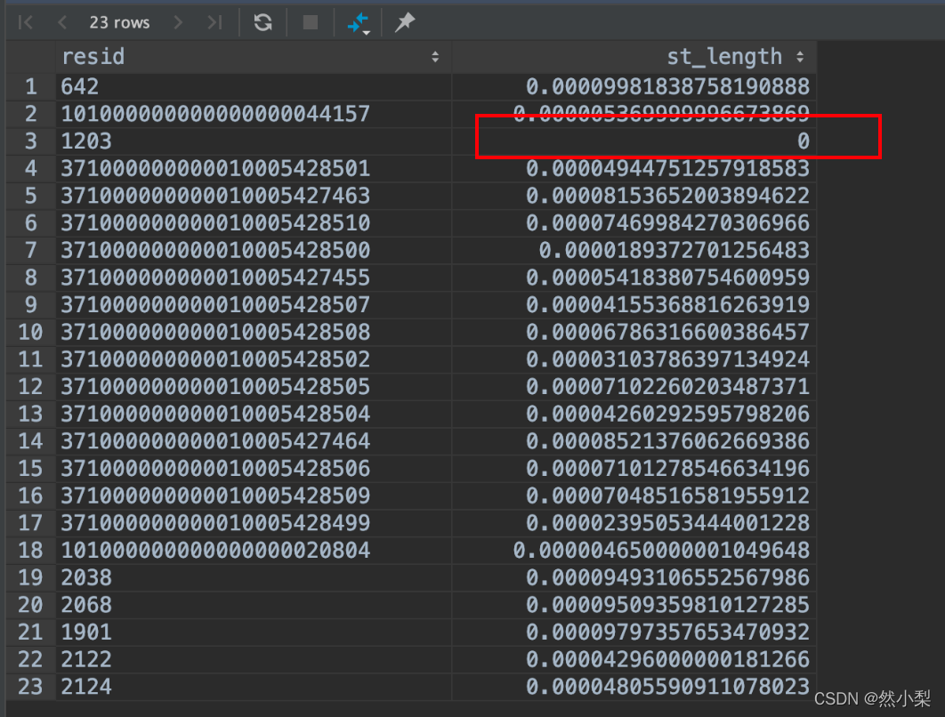
Task: Go to first page of results
Action: pos(25,22)
